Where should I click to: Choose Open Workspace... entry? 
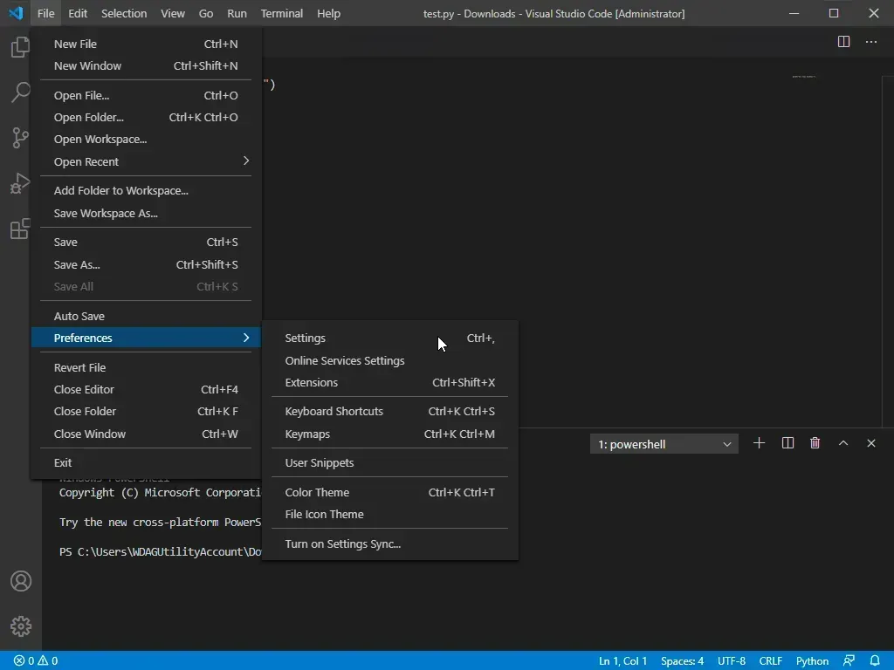tap(146, 139)
